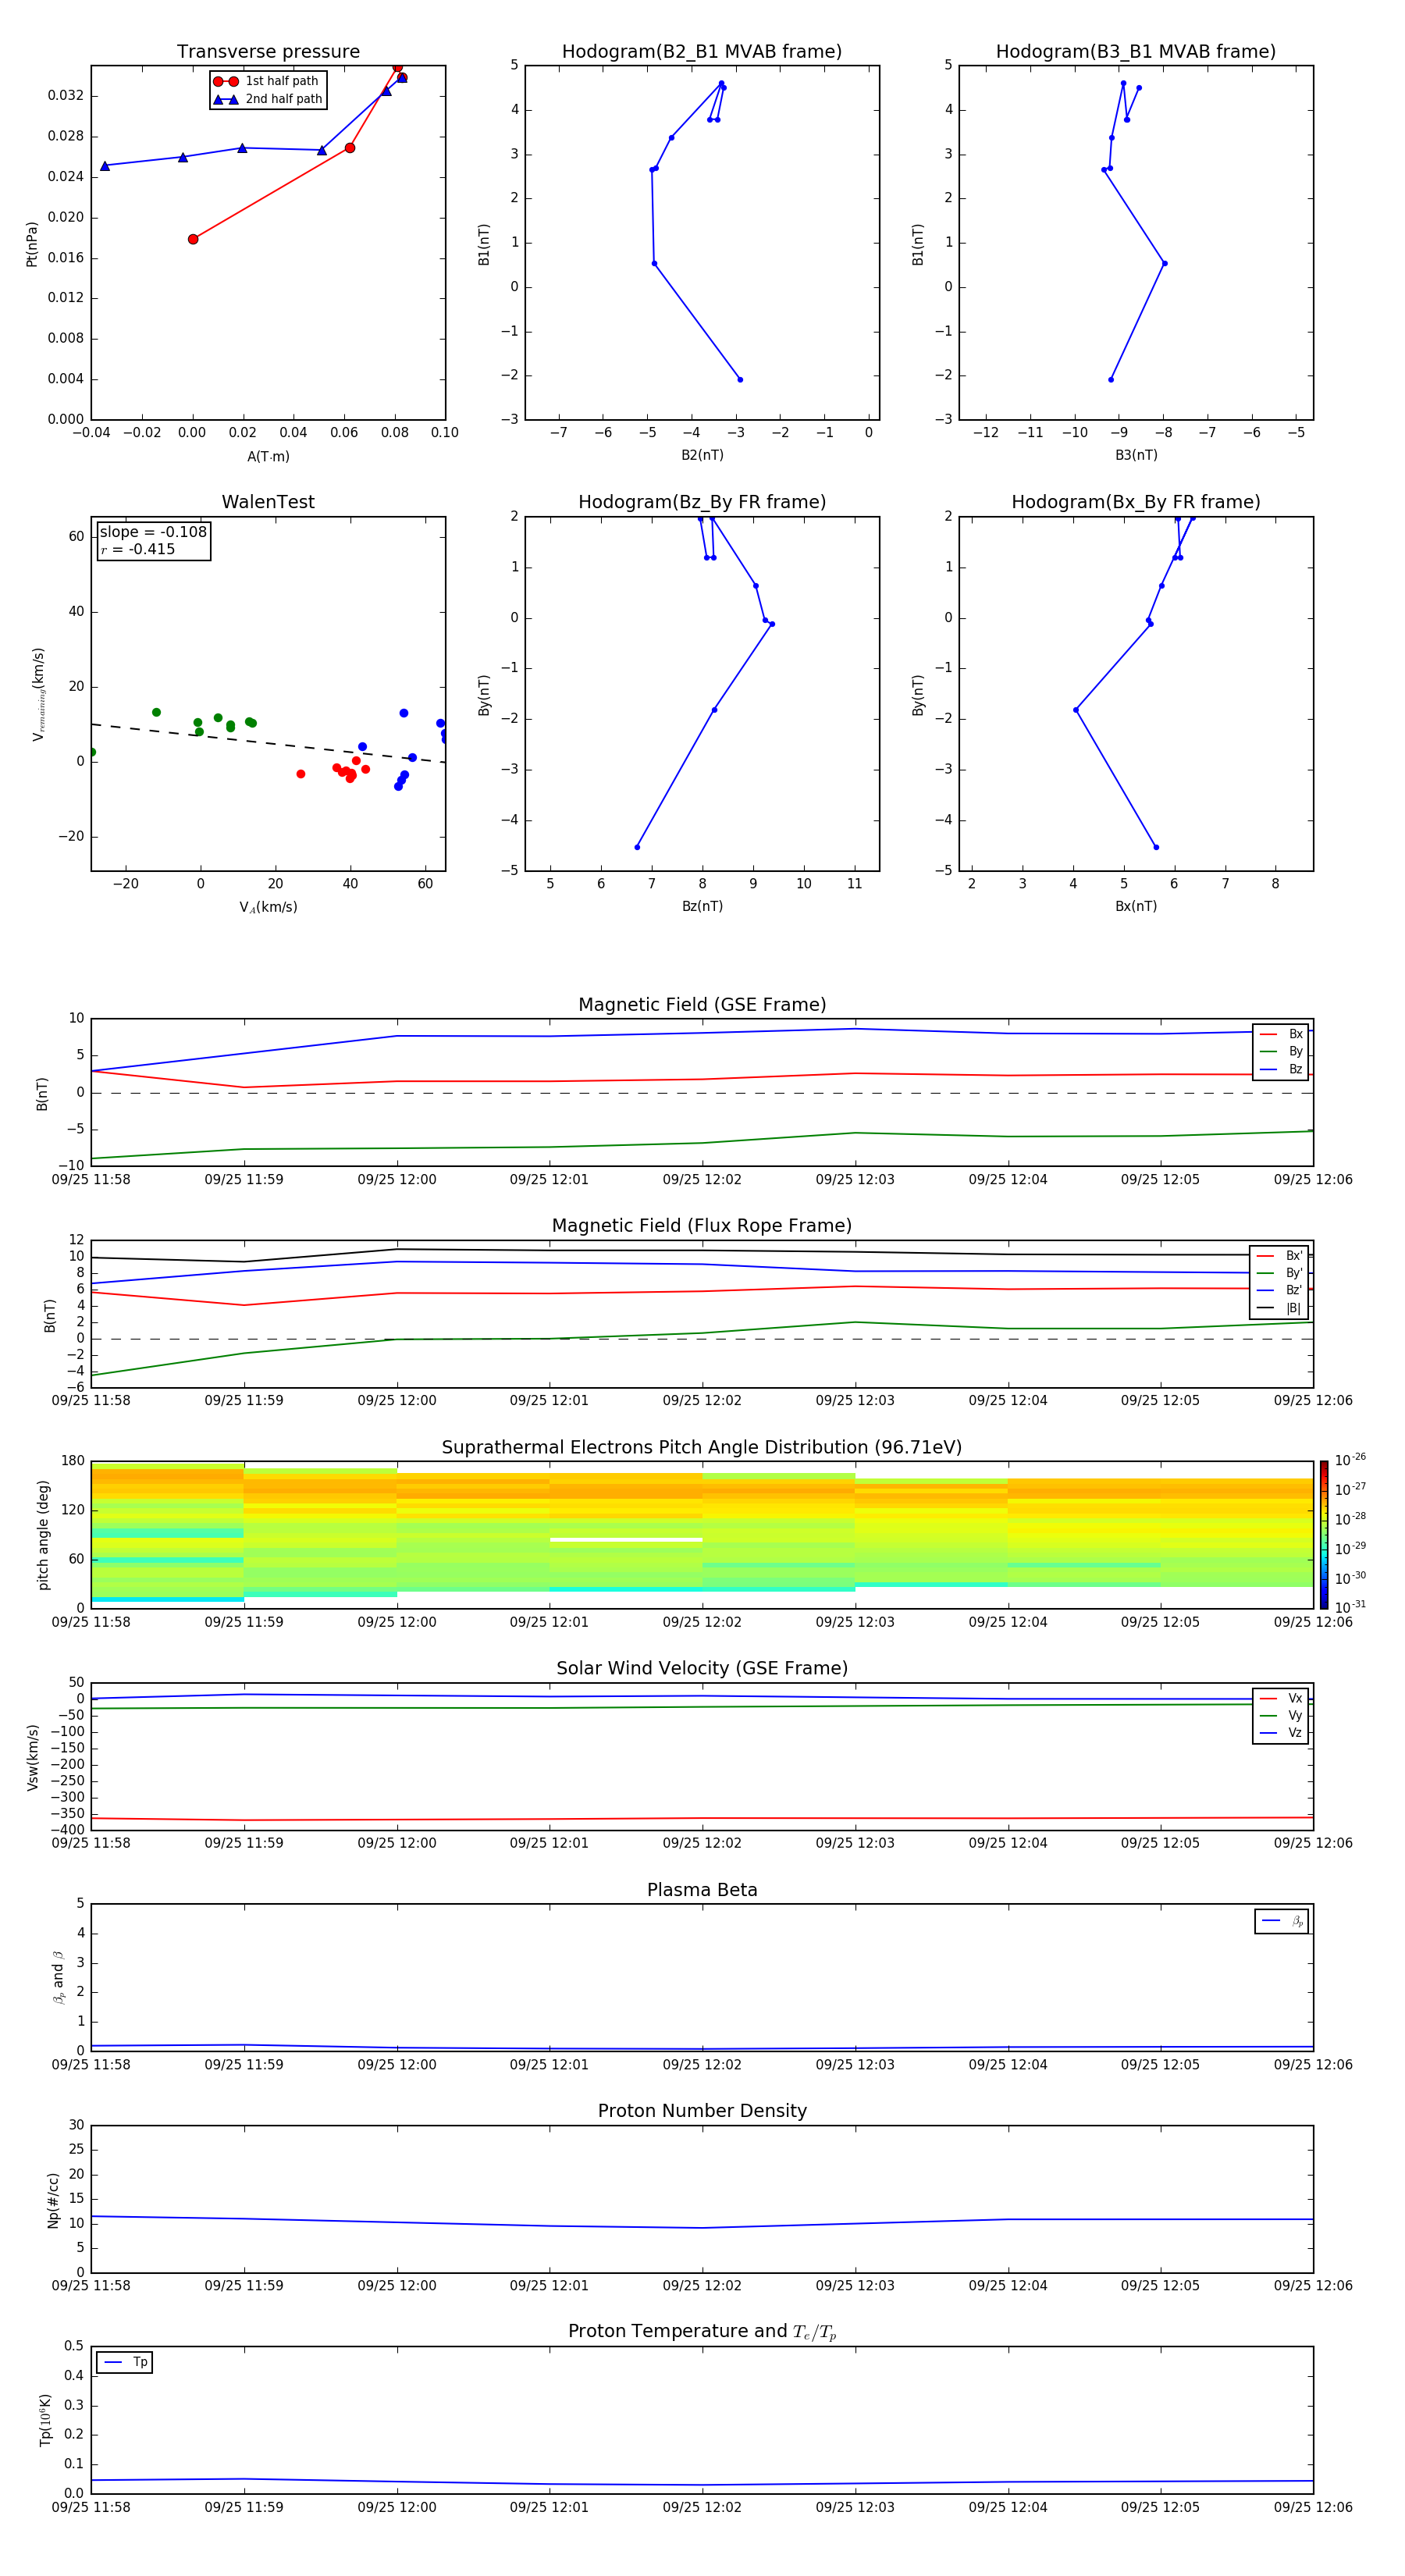
Task: Click the Bx entry in GSE magnetic field legend
Action: 1282,1034
